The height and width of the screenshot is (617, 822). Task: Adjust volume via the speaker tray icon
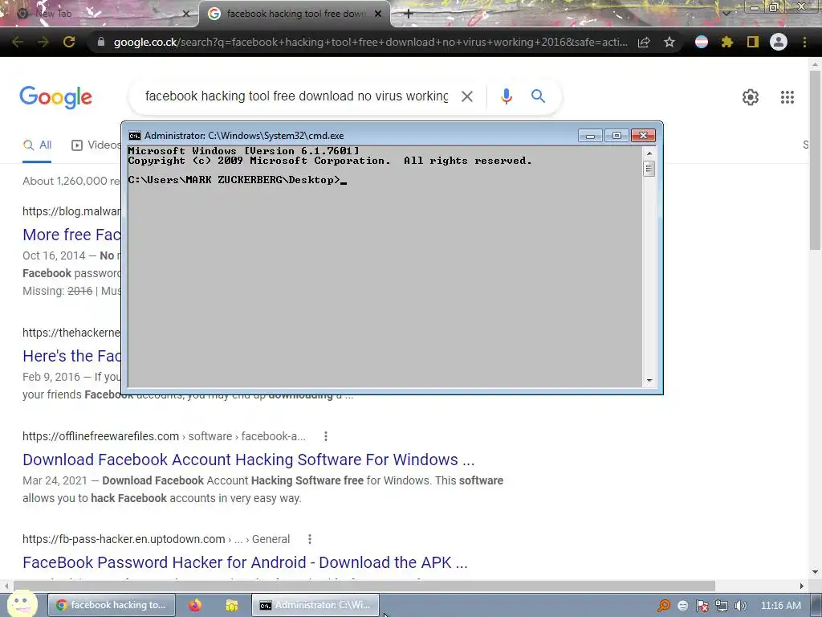(740, 606)
